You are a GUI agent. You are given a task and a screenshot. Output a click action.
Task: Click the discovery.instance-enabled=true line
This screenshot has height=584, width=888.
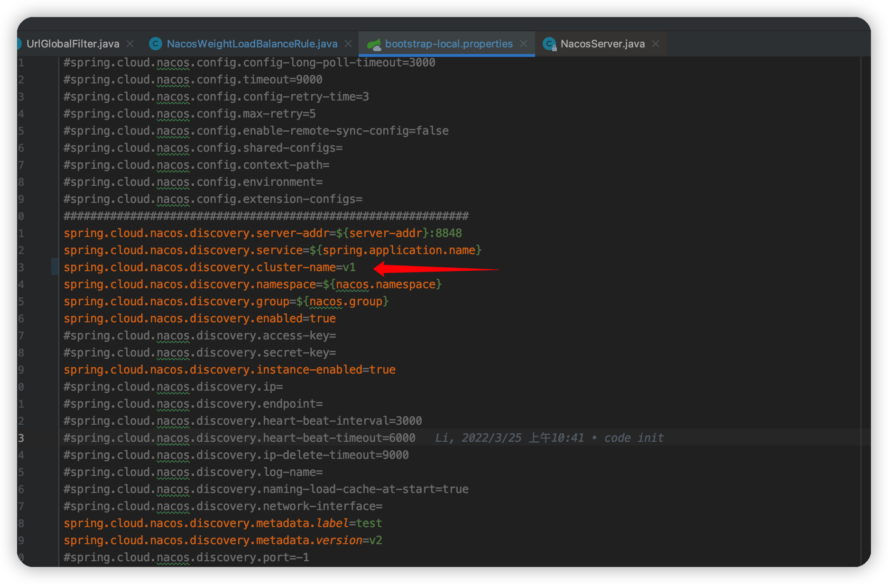click(230, 370)
